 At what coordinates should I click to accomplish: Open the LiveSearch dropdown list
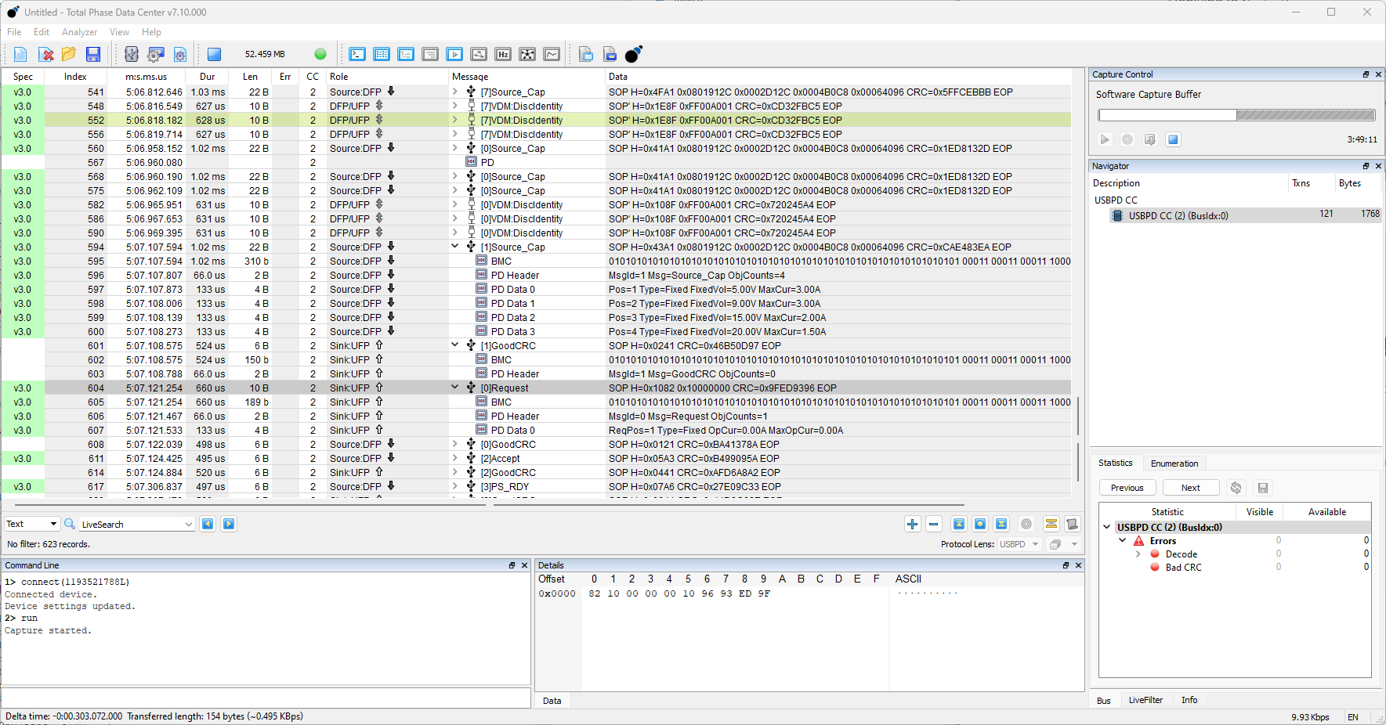188,524
